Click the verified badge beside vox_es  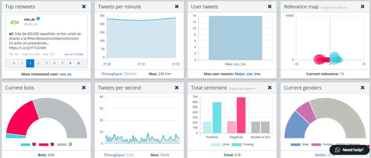coord(38,19)
